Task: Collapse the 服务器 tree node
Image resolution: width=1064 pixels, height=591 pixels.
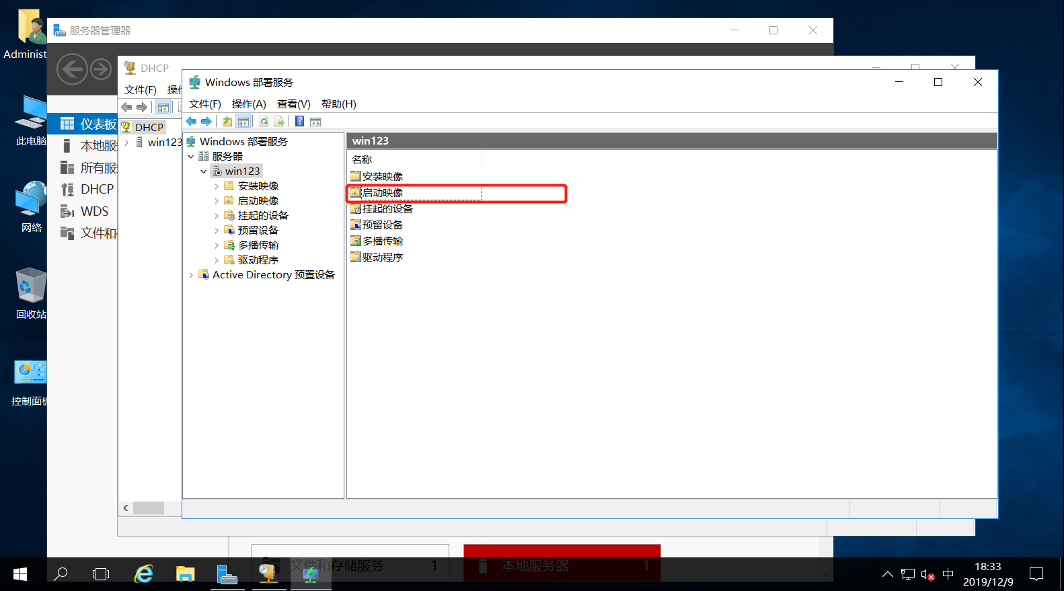Action: 191,157
